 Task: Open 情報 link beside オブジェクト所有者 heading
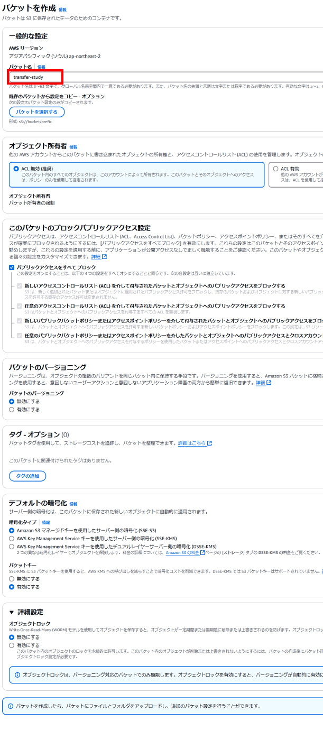(73, 147)
